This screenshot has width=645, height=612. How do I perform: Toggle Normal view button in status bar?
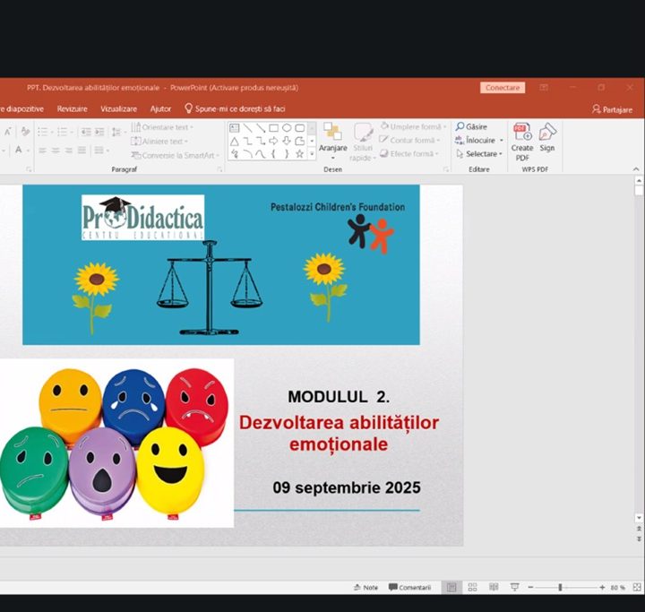click(451, 587)
